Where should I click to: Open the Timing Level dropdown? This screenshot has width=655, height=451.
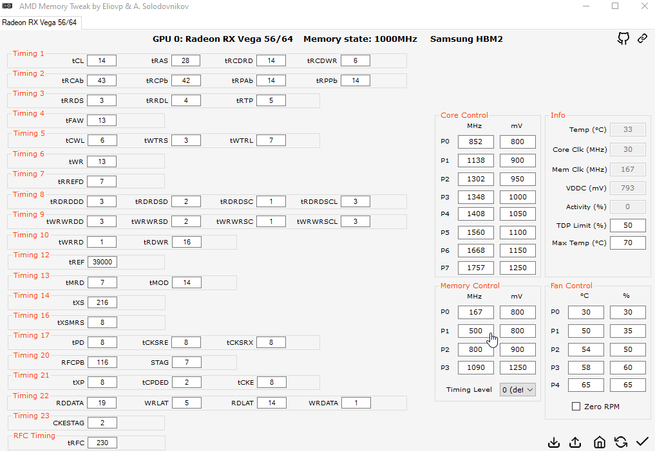(518, 390)
